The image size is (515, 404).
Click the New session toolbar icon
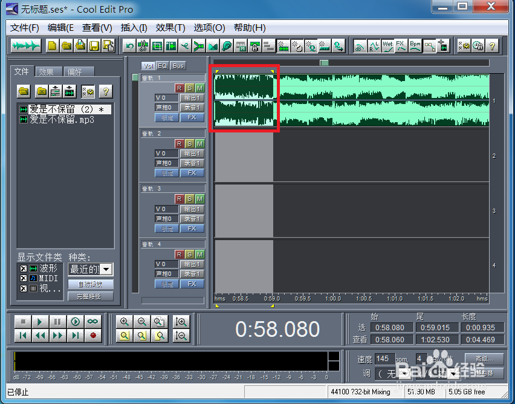coord(52,46)
